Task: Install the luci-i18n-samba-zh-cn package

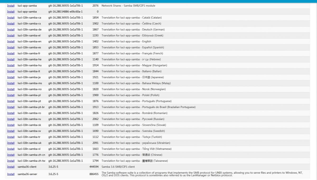Action: (x=11, y=155)
